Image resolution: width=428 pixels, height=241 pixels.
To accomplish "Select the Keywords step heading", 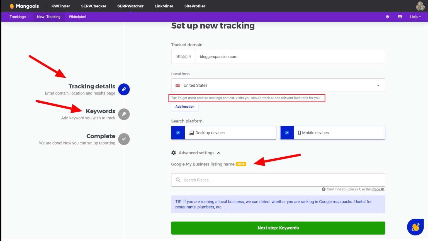I will pyautogui.click(x=101, y=111).
